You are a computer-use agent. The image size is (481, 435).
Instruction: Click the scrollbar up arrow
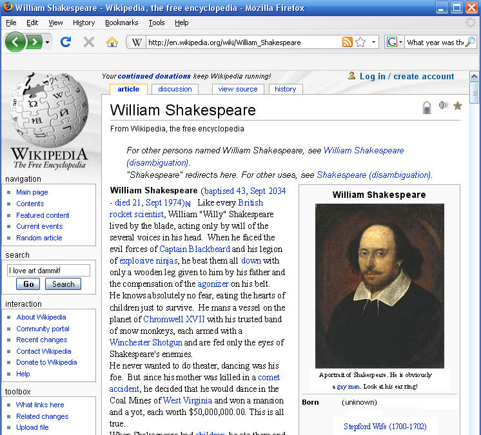pos(475,76)
